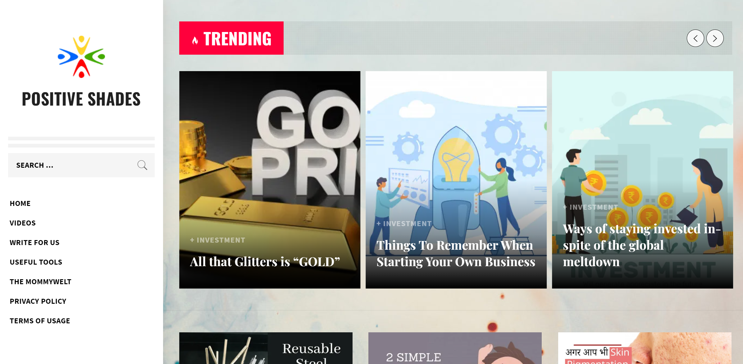Click the flame icon in Trending badge
This screenshot has width=743, height=364.
(x=195, y=40)
